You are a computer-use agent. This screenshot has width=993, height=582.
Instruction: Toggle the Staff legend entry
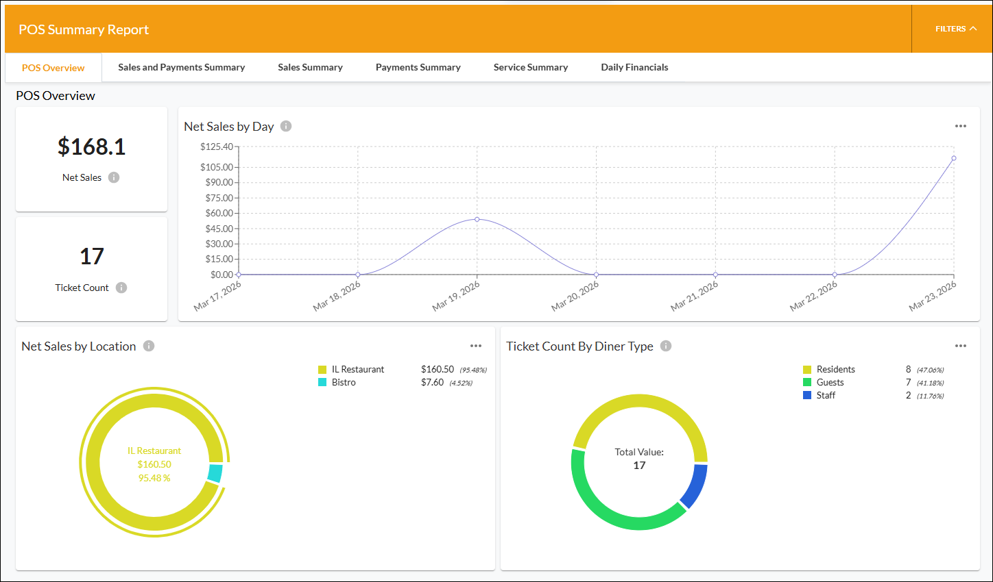click(819, 395)
